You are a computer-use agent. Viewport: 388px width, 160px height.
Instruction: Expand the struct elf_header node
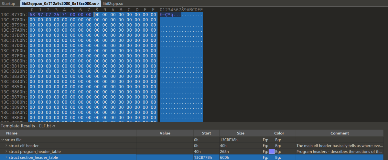[6, 146]
